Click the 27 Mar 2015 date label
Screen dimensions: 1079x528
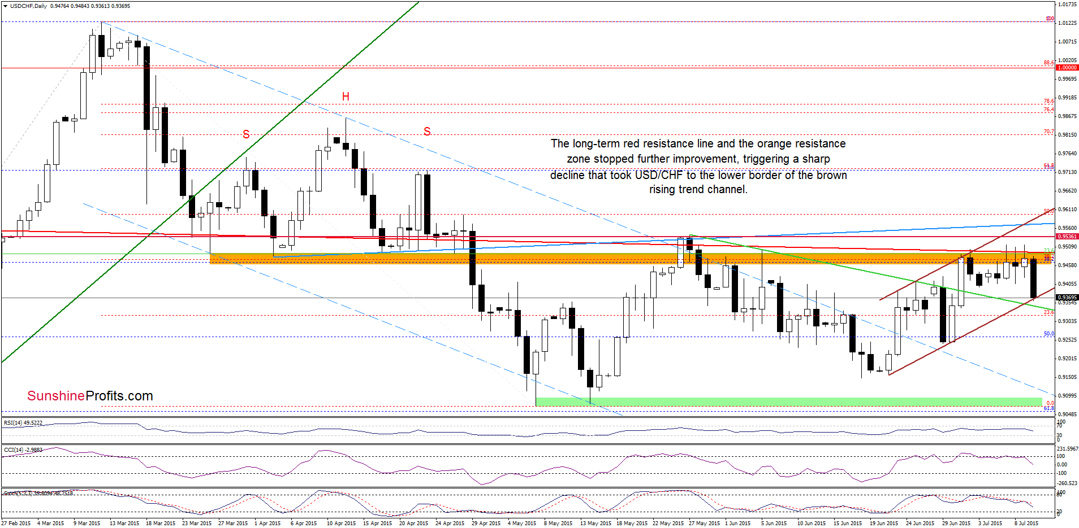click(233, 523)
